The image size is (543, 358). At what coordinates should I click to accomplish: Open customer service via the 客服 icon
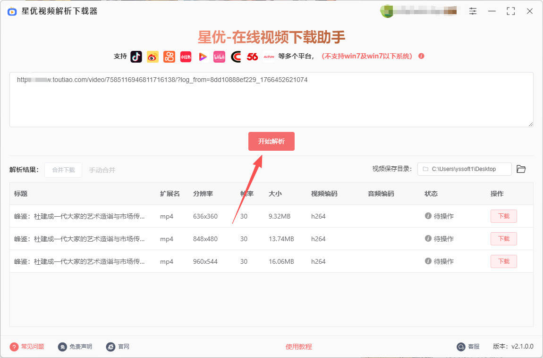coord(461,346)
